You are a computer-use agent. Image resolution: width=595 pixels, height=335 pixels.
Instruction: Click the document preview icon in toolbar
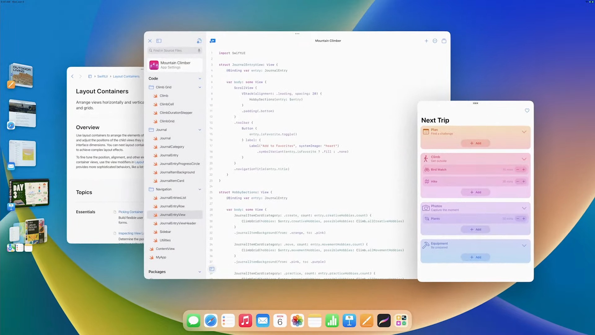pos(199,41)
